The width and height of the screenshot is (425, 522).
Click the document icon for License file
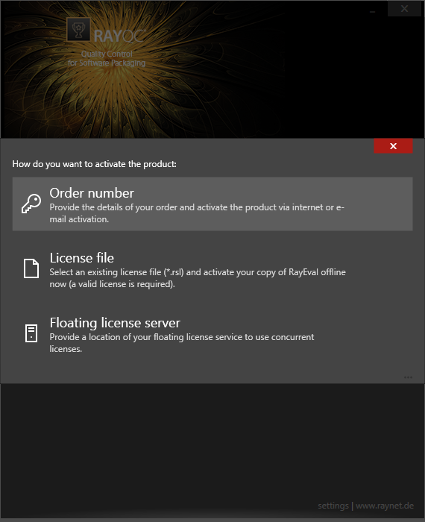pos(31,268)
